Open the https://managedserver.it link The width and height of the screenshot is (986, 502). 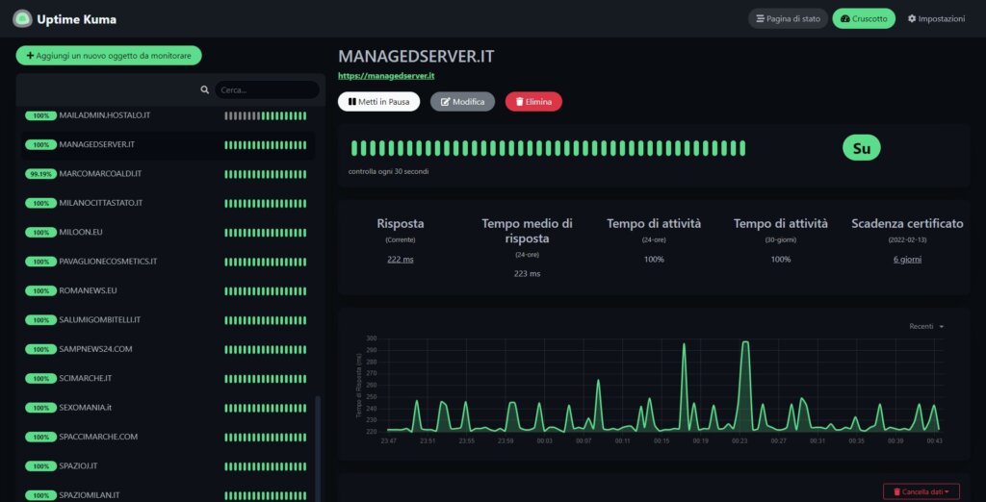coord(387,75)
